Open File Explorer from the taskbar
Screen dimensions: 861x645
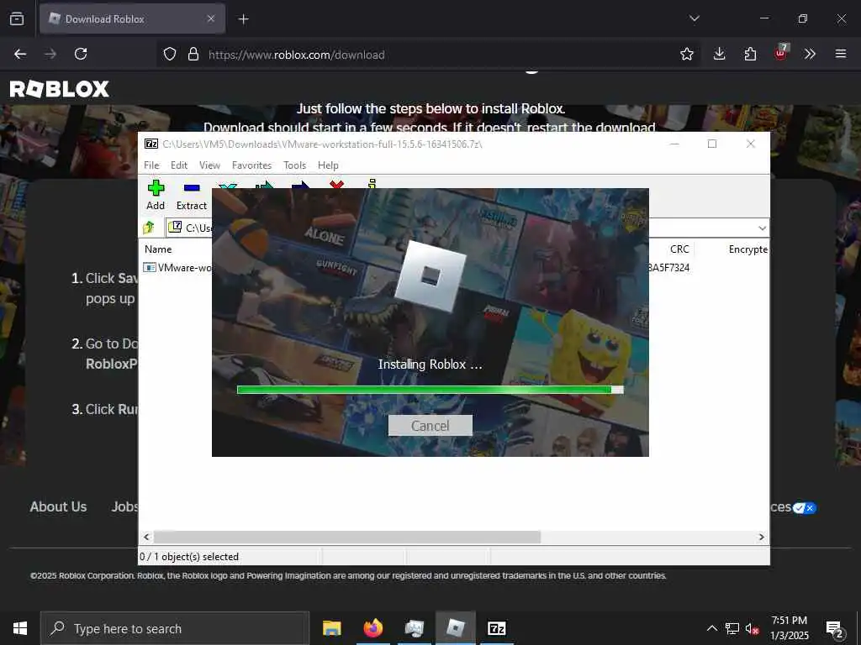[x=331, y=628]
